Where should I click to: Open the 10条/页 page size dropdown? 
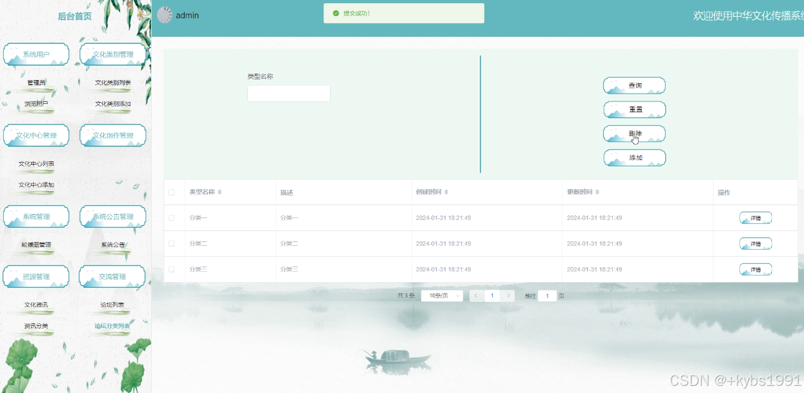click(x=441, y=295)
